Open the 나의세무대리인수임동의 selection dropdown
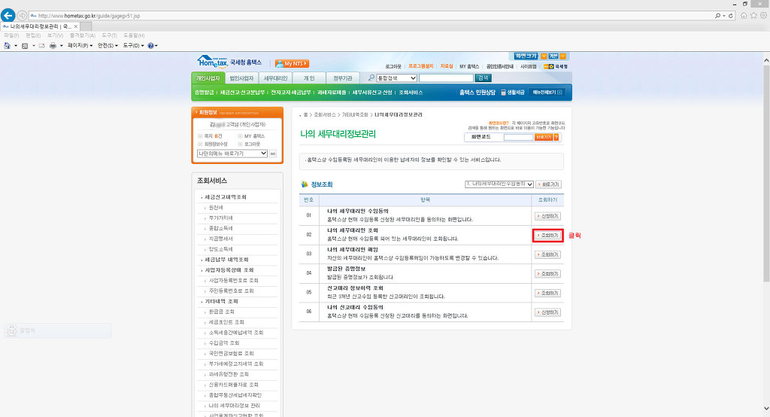Viewport: 770px width, 417px height. coord(499,184)
